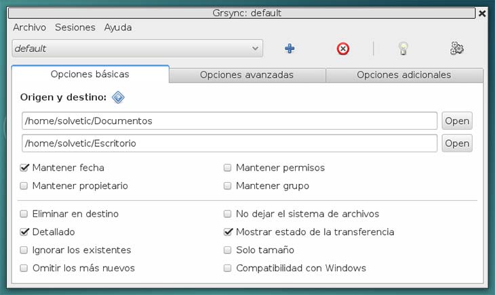Add a new session with plus icon
Image resolution: width=495 pixels, height=295 pixels.
click(290, 49)
